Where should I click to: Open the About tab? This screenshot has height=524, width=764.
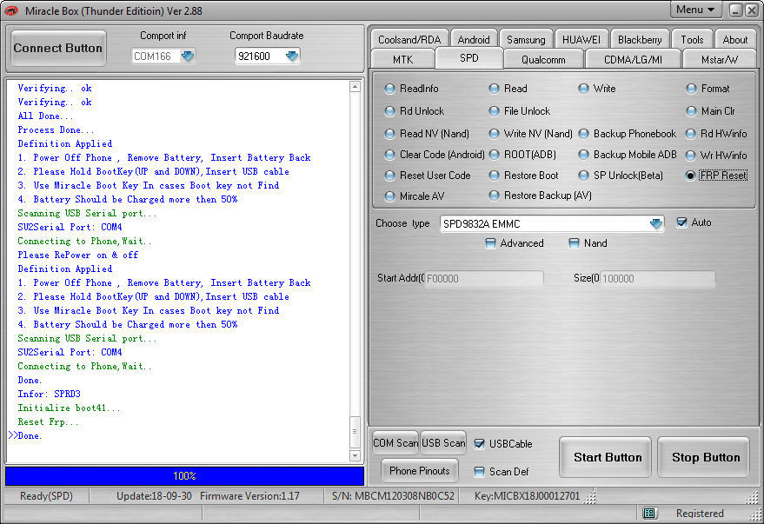point(734,39)
